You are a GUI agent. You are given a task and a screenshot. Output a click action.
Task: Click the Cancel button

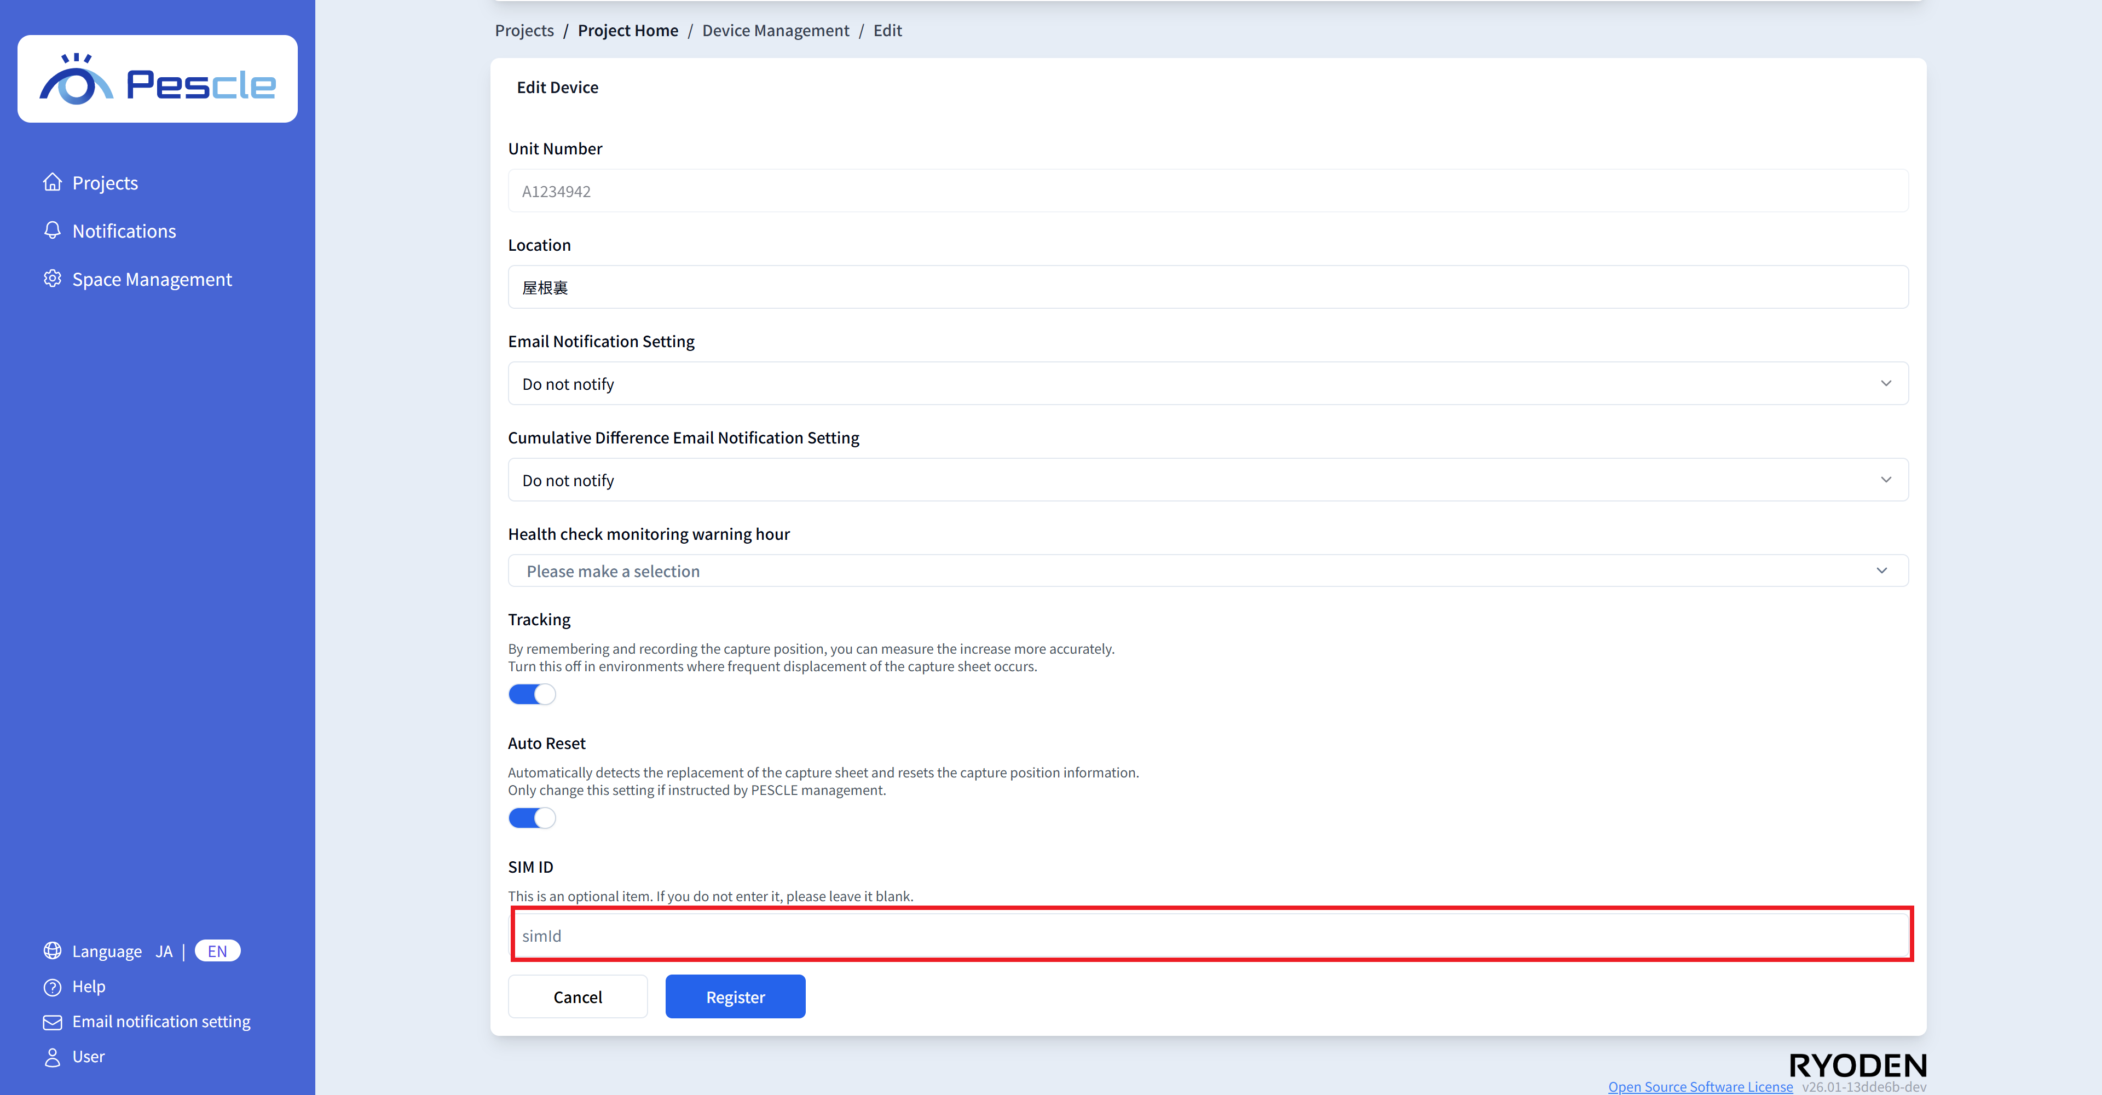click(578, 996)
